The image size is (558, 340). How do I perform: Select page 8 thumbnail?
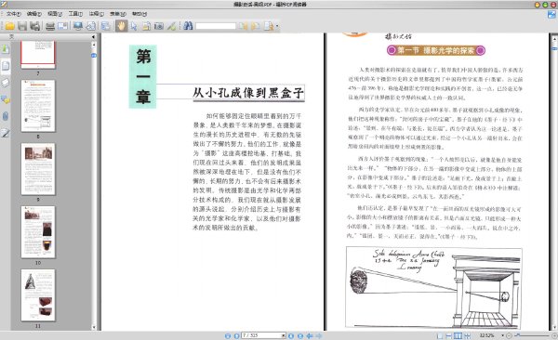pyautogui.click(x=38, y=106)
